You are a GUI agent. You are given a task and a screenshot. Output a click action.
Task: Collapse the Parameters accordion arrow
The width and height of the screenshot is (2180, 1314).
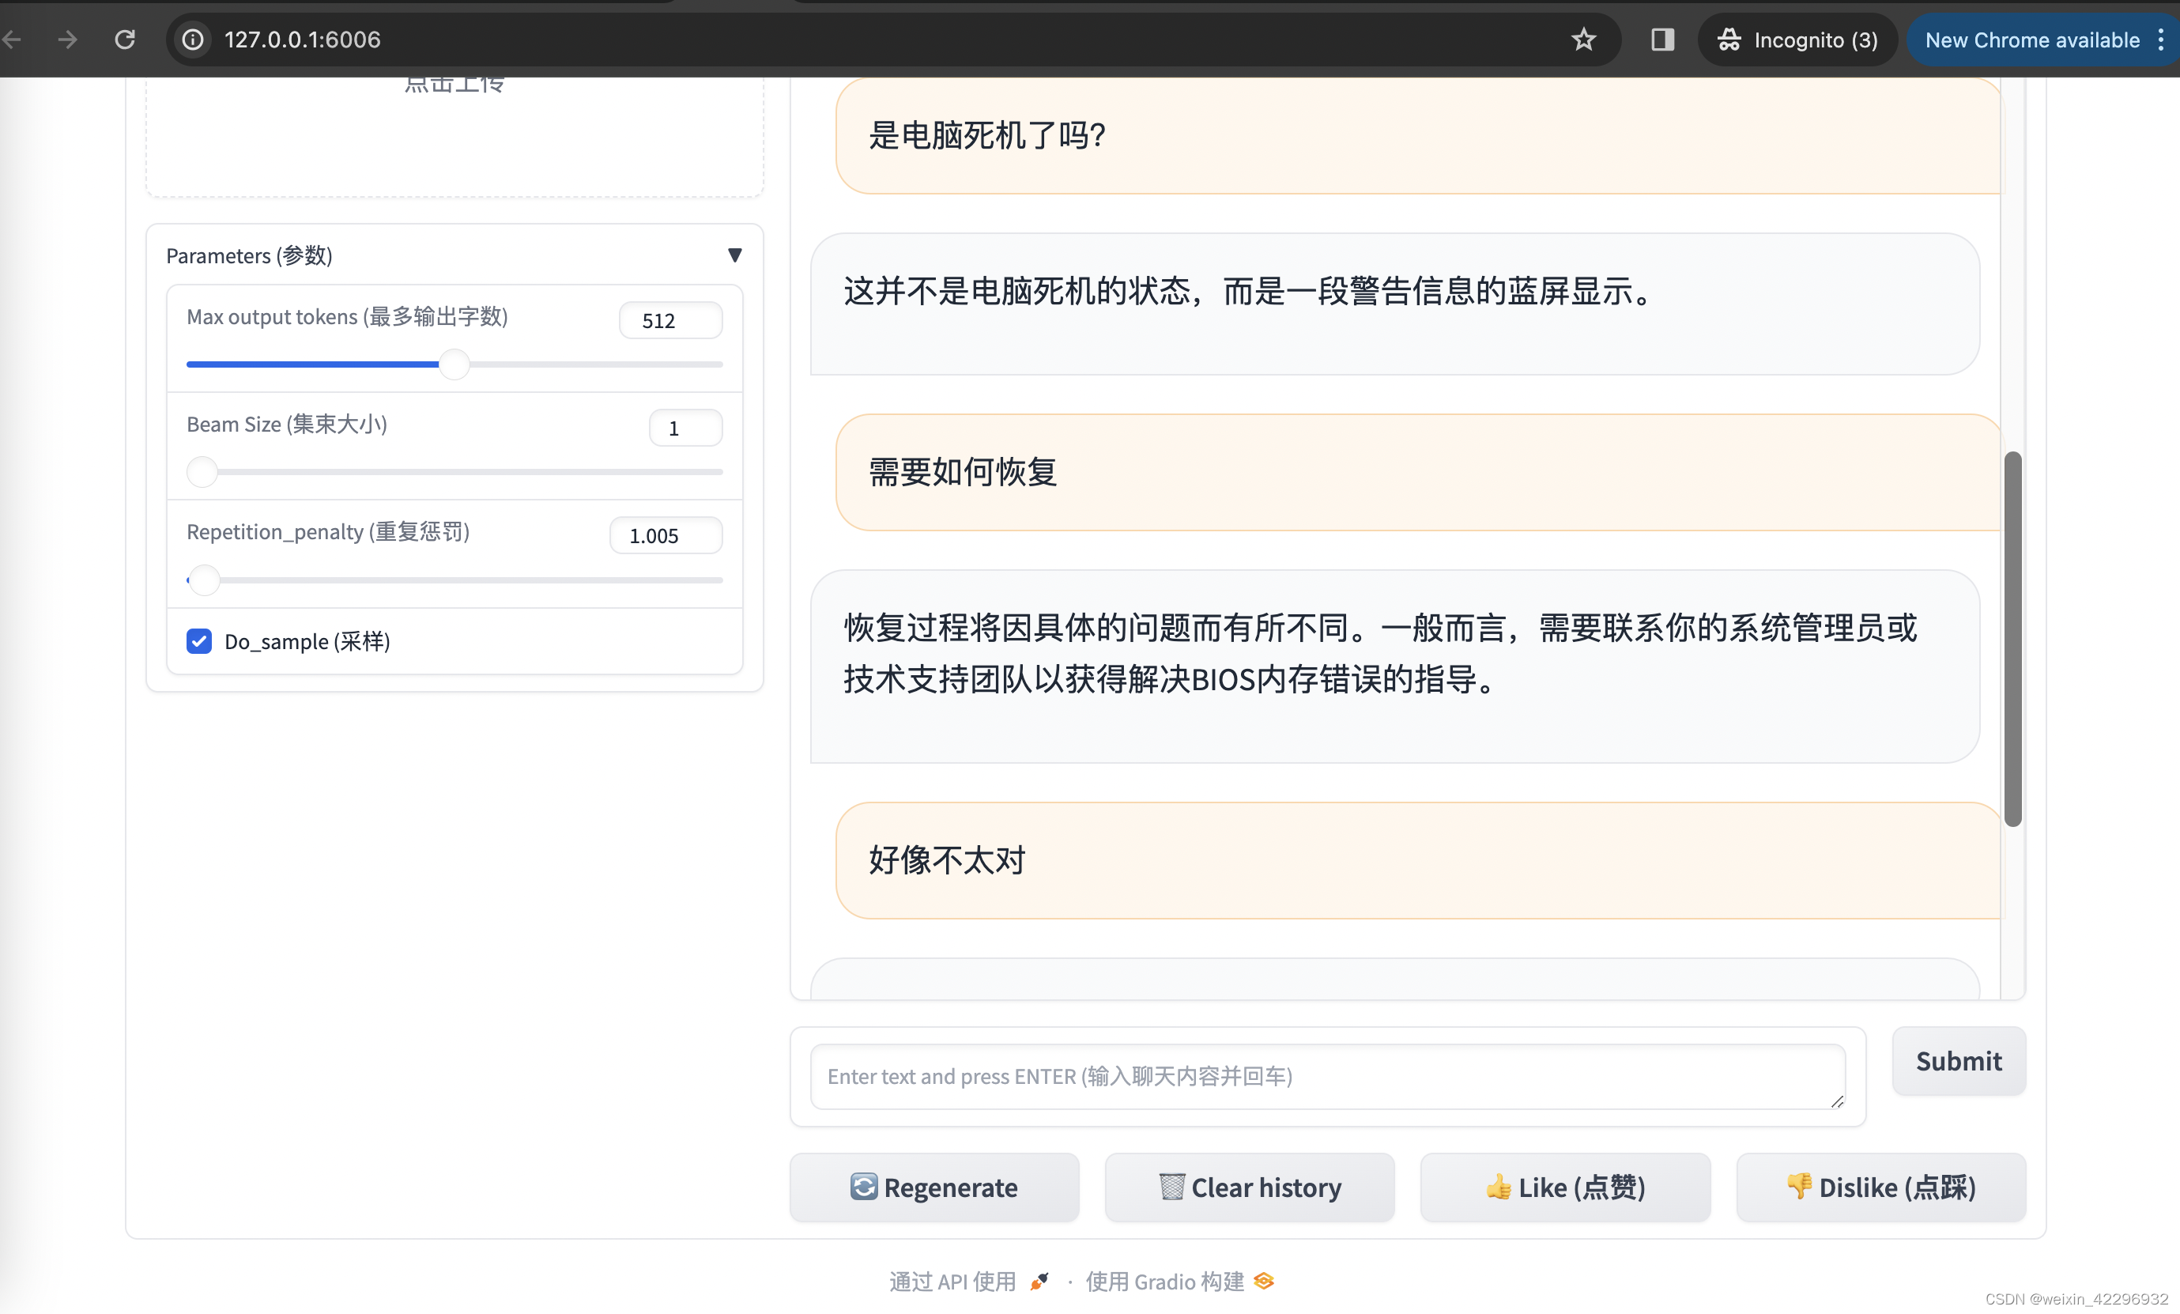point(734,255)
